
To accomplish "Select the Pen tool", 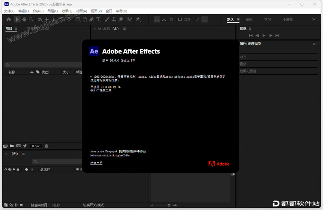I will (x=91, y=20).
